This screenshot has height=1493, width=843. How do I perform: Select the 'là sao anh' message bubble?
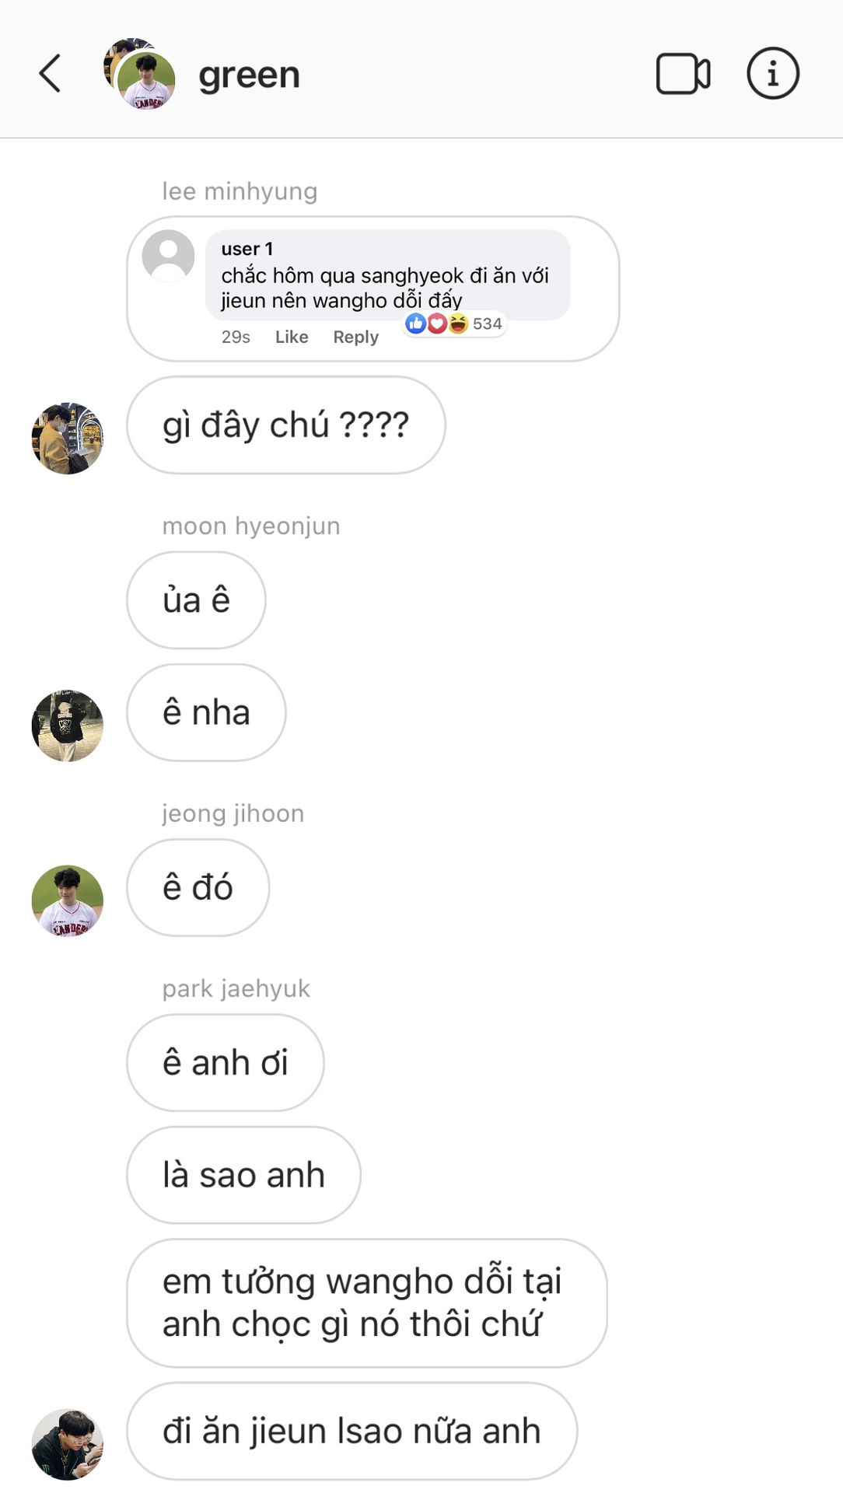pyautogui.click(x=243, y=1175)
